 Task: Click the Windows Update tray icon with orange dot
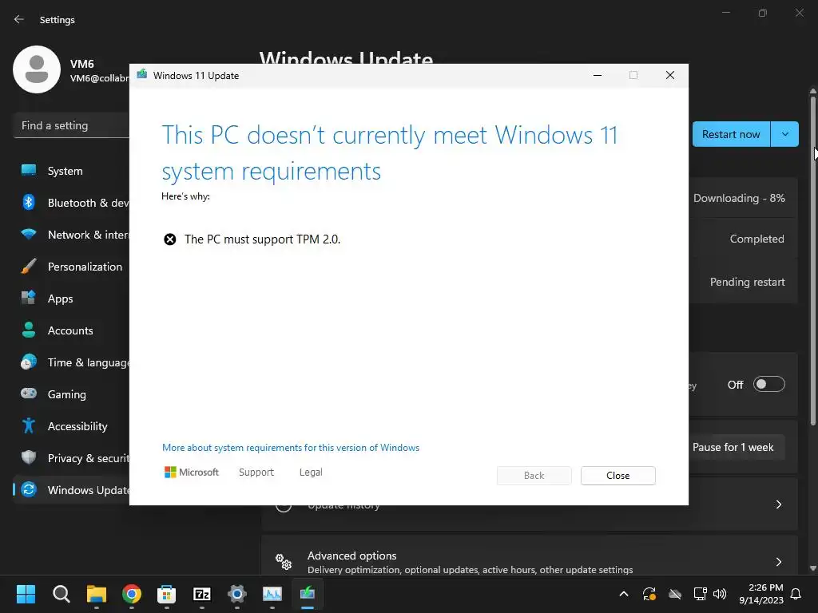[x=649, y=594]
